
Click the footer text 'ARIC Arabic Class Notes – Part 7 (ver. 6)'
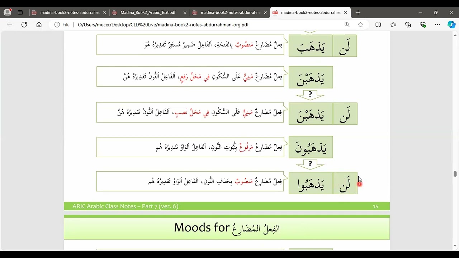click(x=125, y=206)
